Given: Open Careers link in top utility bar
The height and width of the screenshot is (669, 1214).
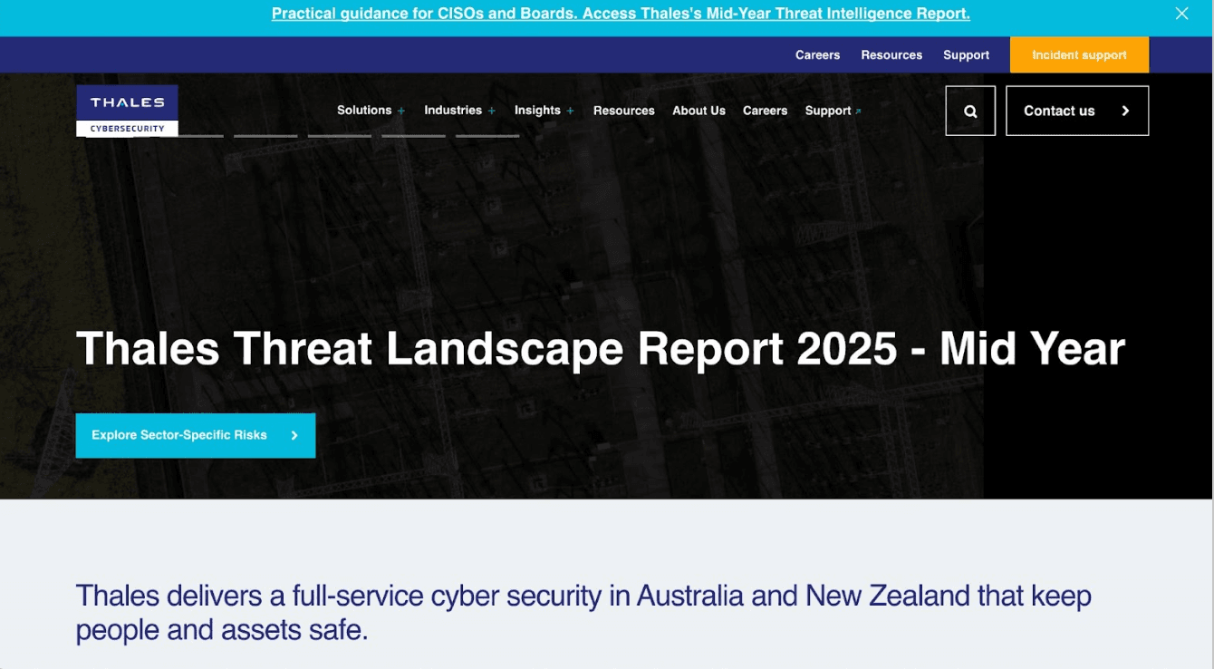Looking at the screenshot, I should click(818, 54).
